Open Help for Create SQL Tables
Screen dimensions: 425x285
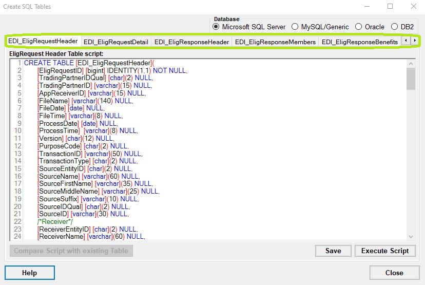(x=30, y=273)
